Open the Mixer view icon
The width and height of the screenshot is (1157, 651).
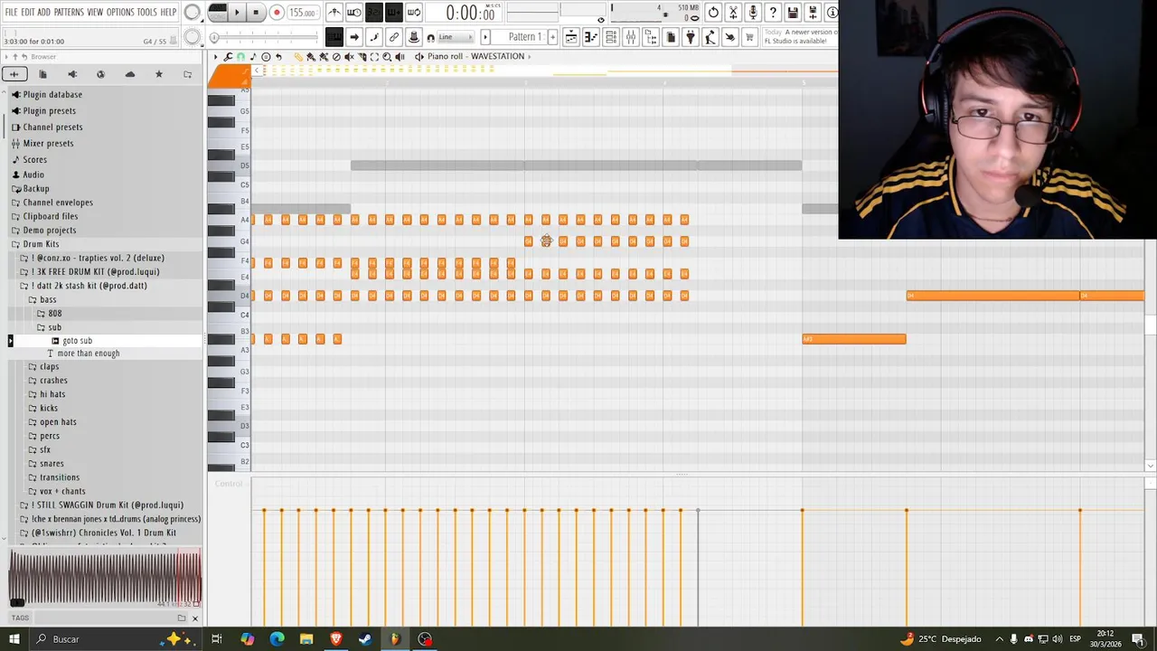[631, 37]
